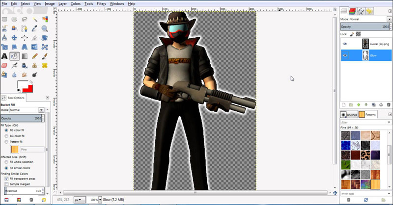Open the 100% zoom level dropdown
Viewport: 393px width, 205px height.
(x=100, y=200)
